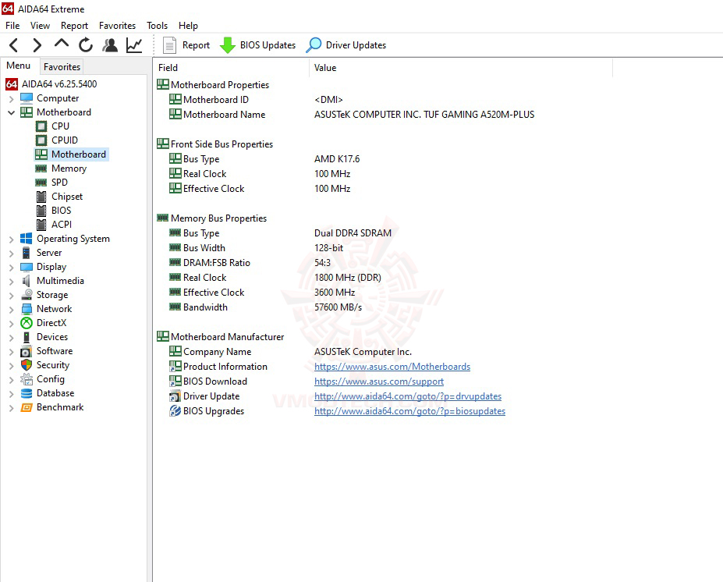Click the DirectX Xbox logo icon
This screenshot has height=582, width=723.
coord(27,323)
